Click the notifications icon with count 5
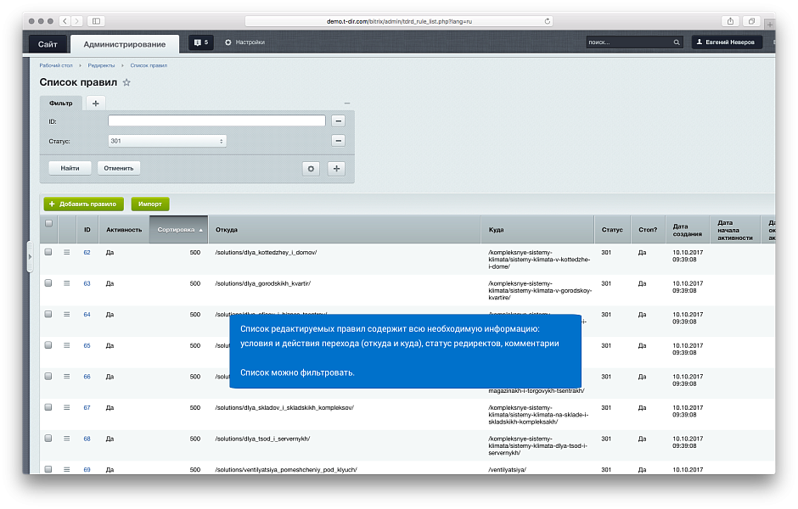 click(200, 42)
